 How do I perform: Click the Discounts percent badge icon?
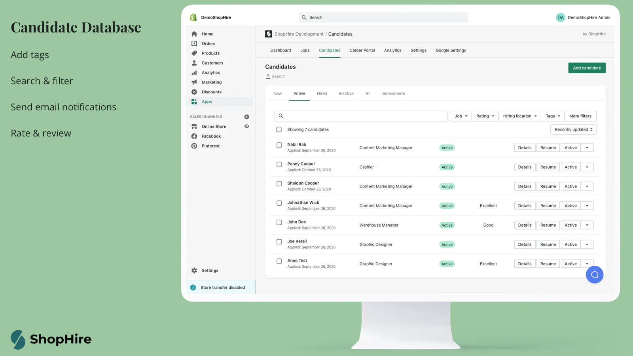194,92
